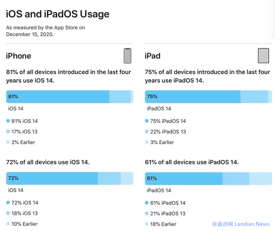The image size is (275, 231).
Task: Click the 18% iOS 13 legend entry
Action: (x=24, y=213)
